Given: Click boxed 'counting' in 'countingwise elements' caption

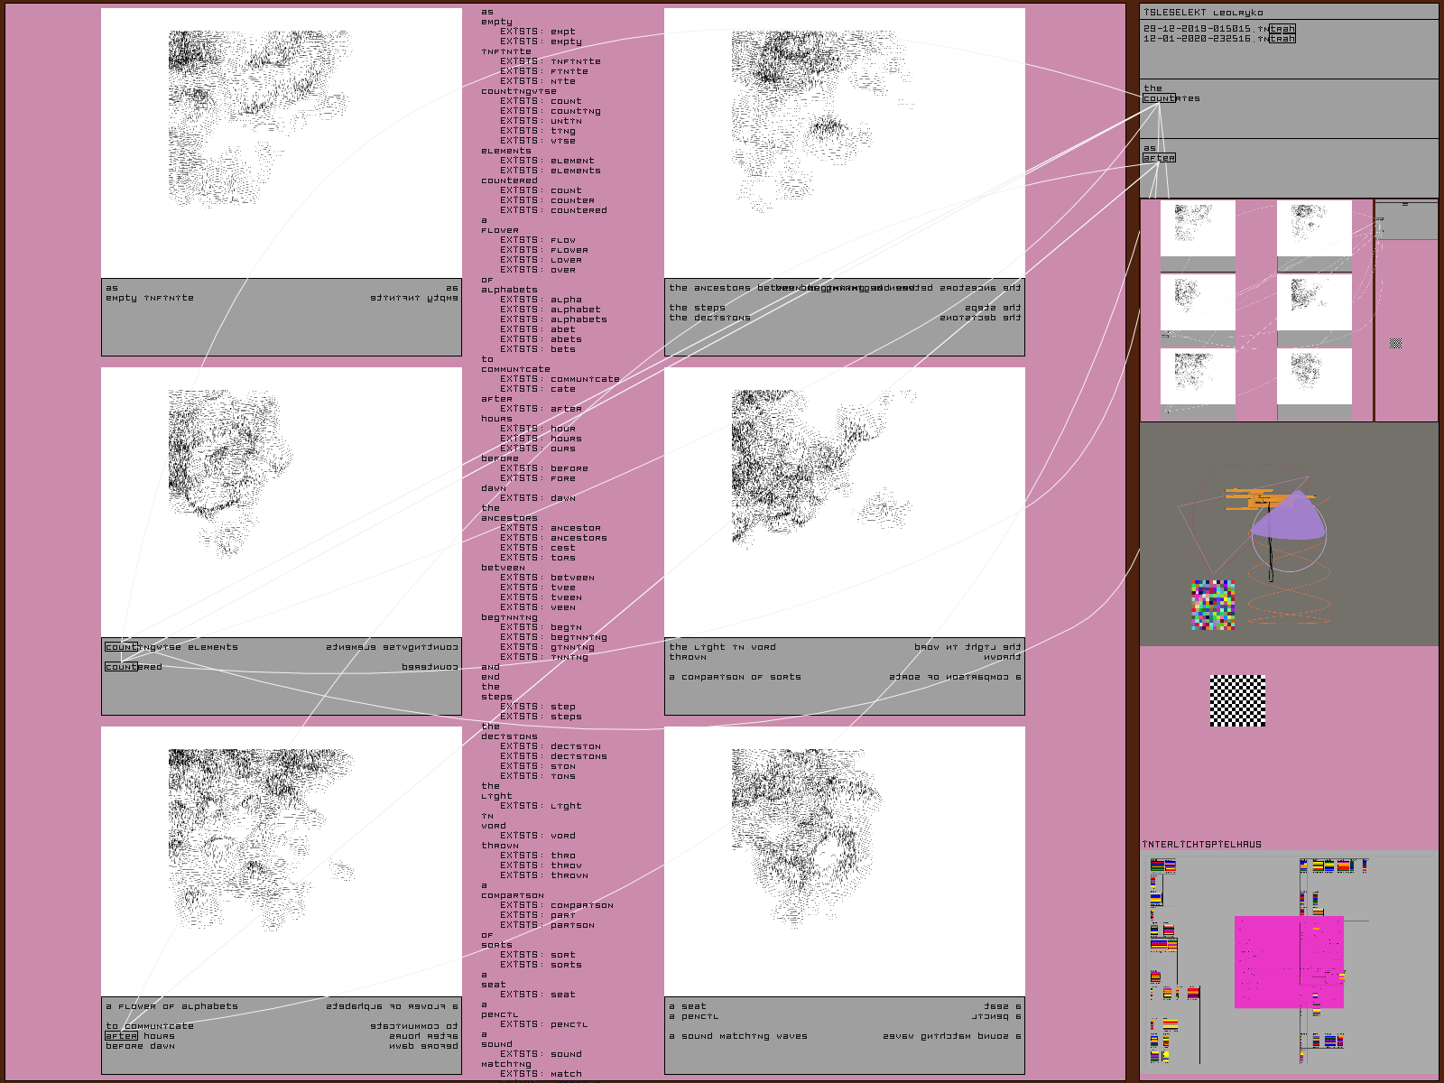Looking at the screenshot, I should (x=122, y=647).
